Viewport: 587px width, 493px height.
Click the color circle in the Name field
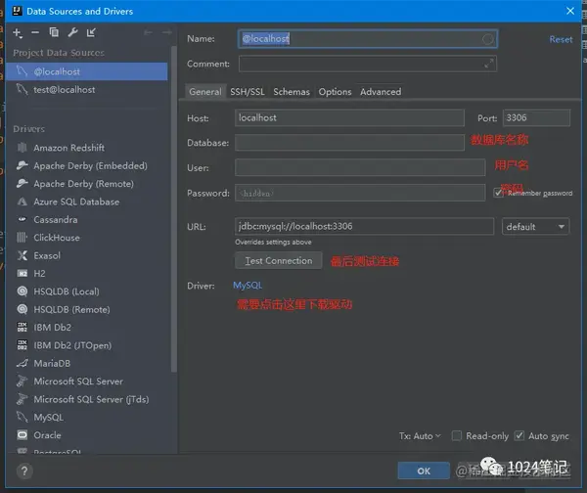coord(487,39)
